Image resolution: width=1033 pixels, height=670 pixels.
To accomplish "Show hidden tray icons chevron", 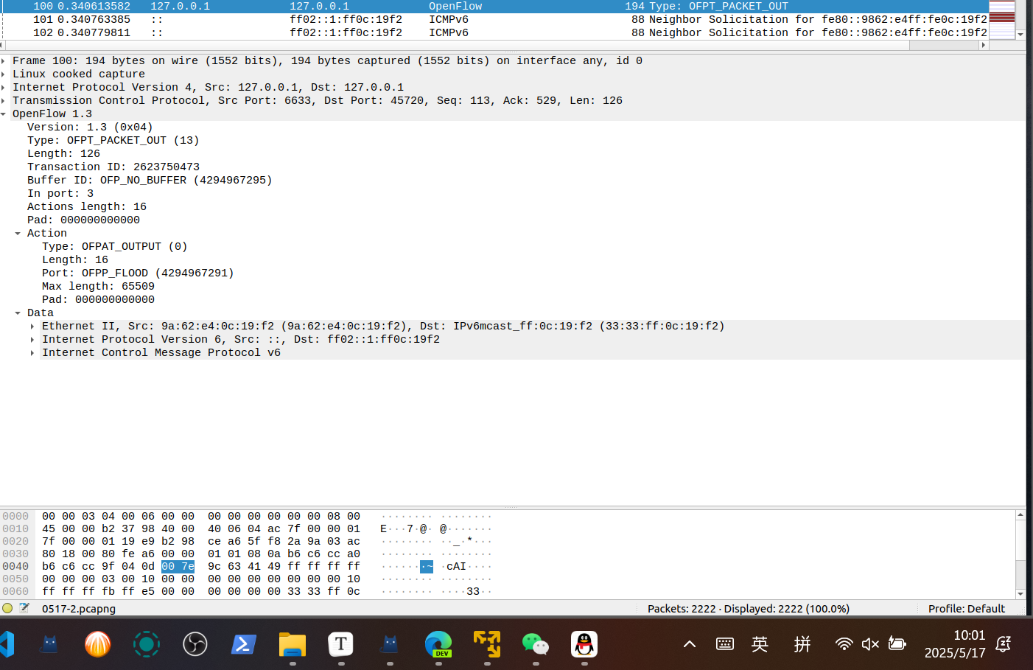I will (x=690, y=644).
